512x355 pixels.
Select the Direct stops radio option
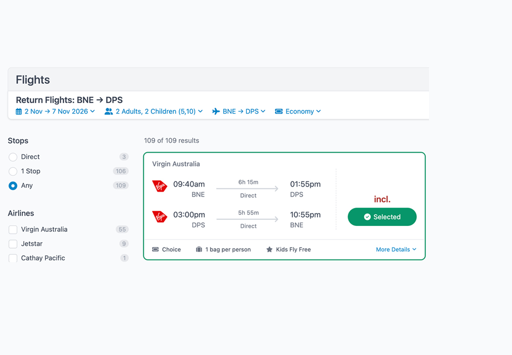pos(13,157)
